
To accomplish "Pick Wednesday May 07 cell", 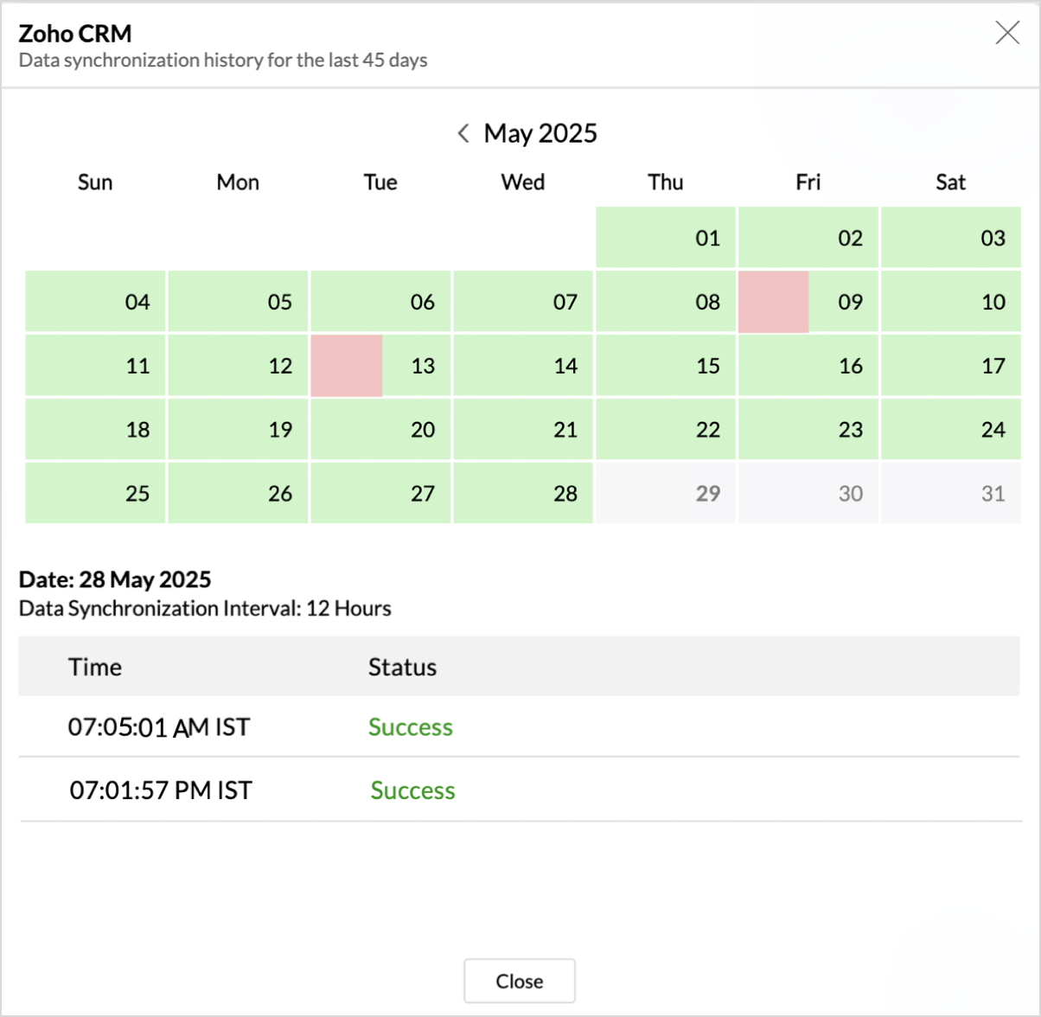I will click(523, 302).
